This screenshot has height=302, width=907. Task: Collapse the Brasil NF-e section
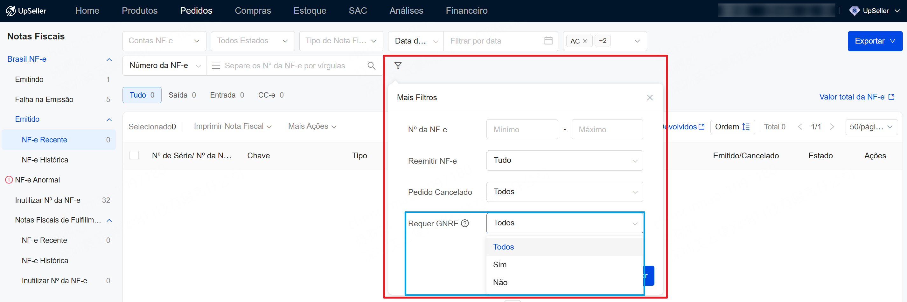109,59
